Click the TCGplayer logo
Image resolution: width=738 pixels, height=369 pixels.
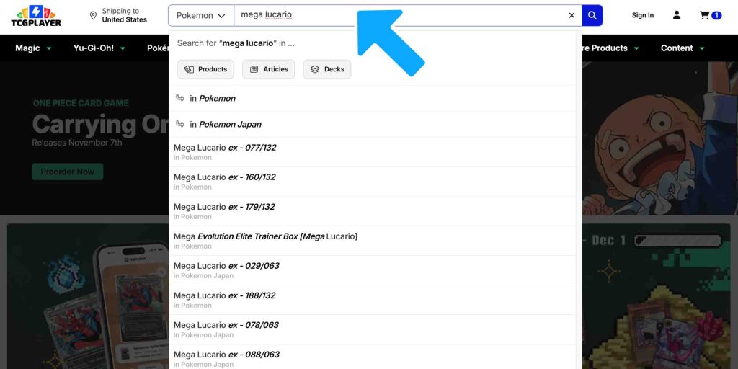(36, 16)
